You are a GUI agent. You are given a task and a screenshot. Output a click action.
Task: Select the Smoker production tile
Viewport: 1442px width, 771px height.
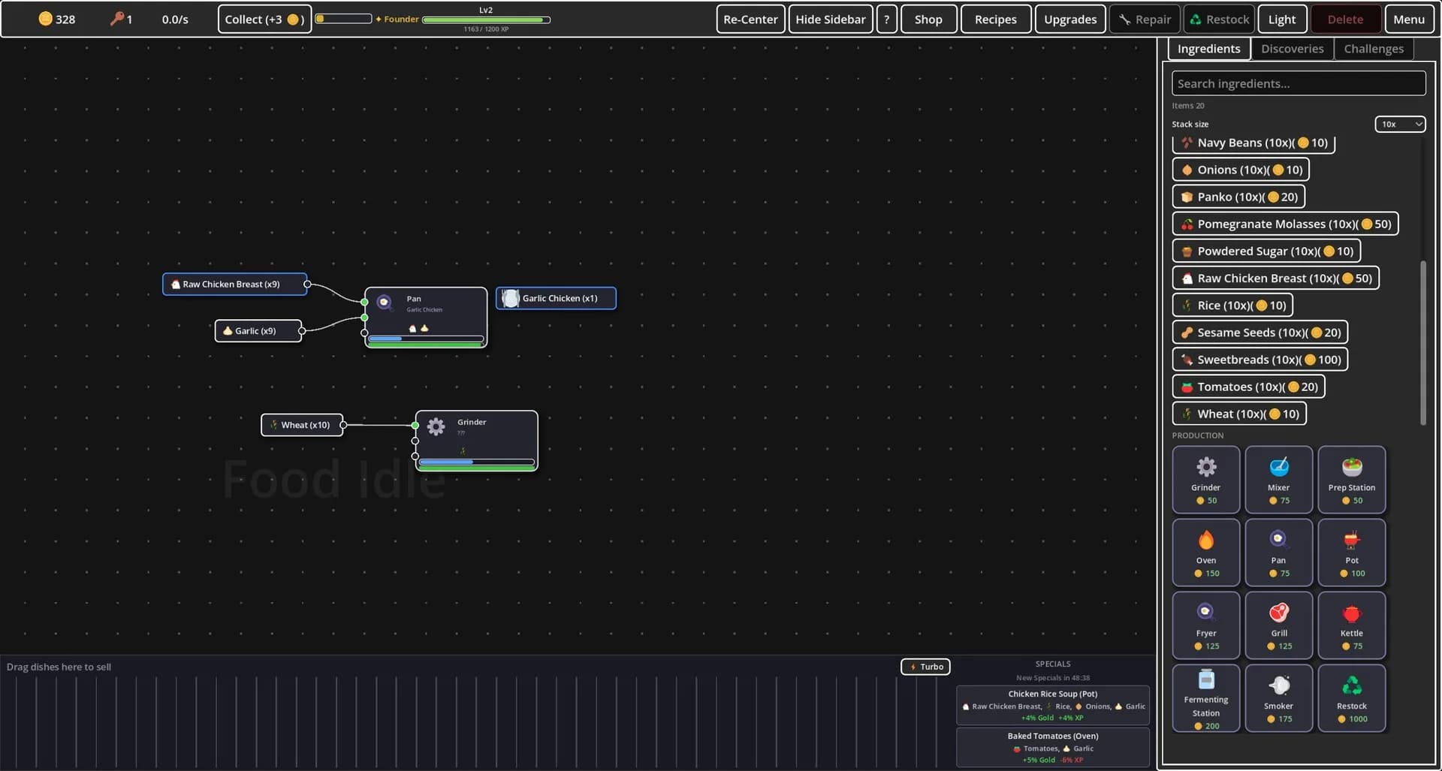tap(1278, 698)
